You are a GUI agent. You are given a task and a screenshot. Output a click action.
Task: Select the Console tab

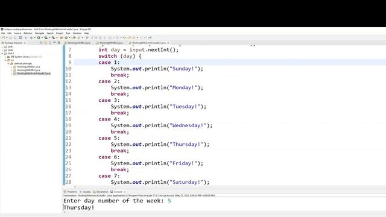118,192
